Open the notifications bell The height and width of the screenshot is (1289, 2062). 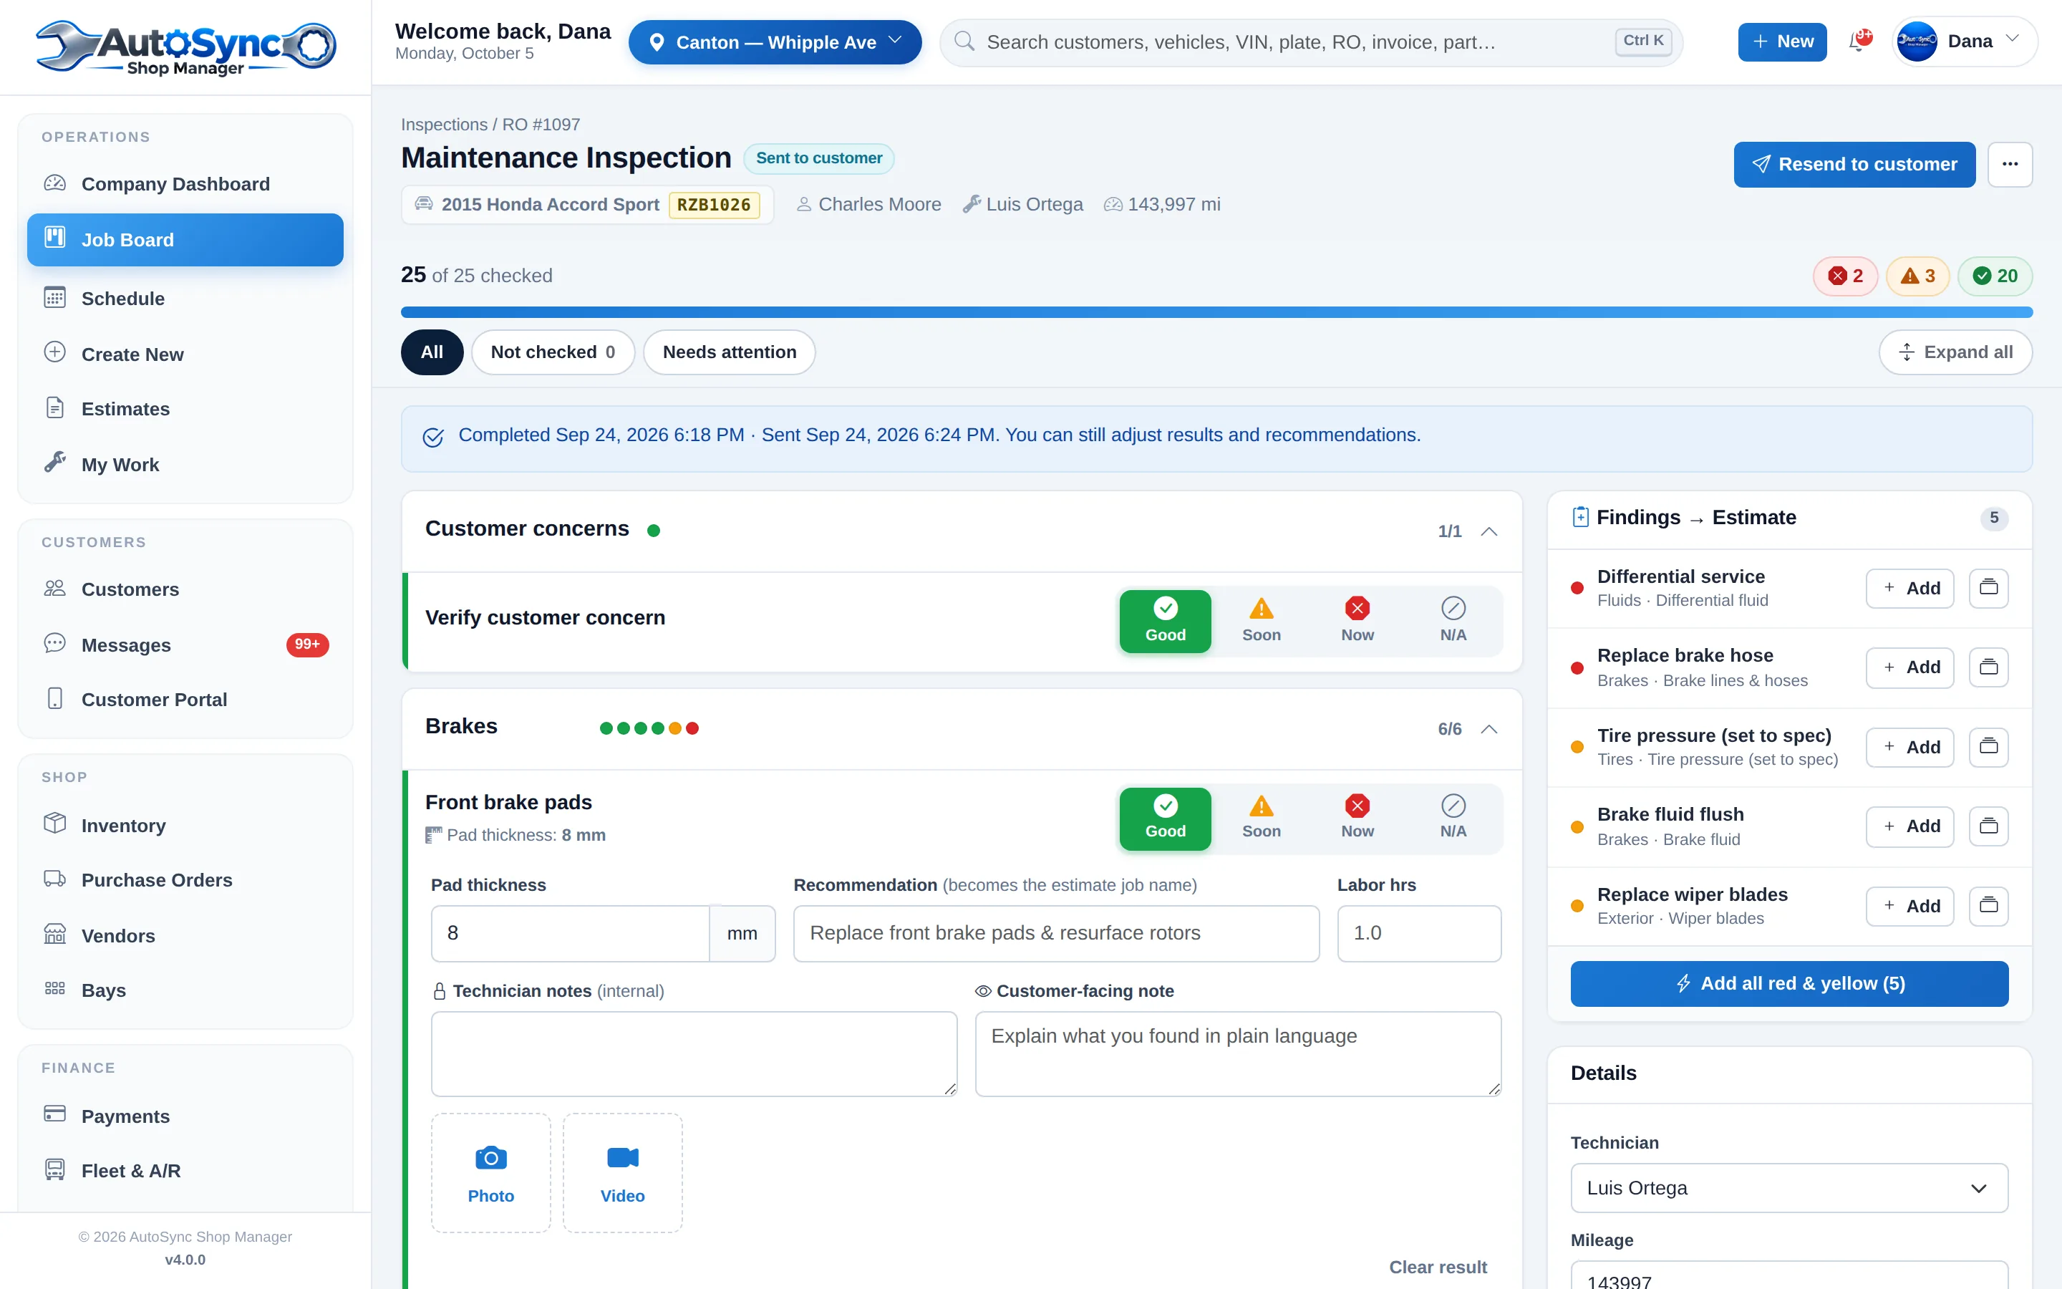click(1859, 41)
